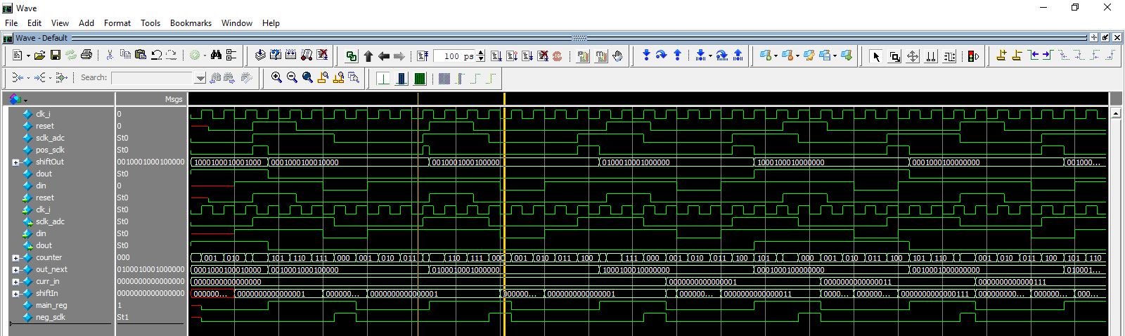This screenshot has width=1125, height=336.
Task: Select the pos_sclk signal name
Action: click(50, 150)
